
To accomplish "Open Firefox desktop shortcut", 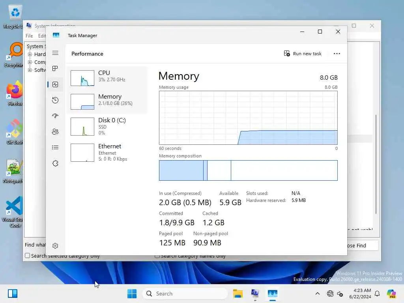I will (x=15, y=93).
